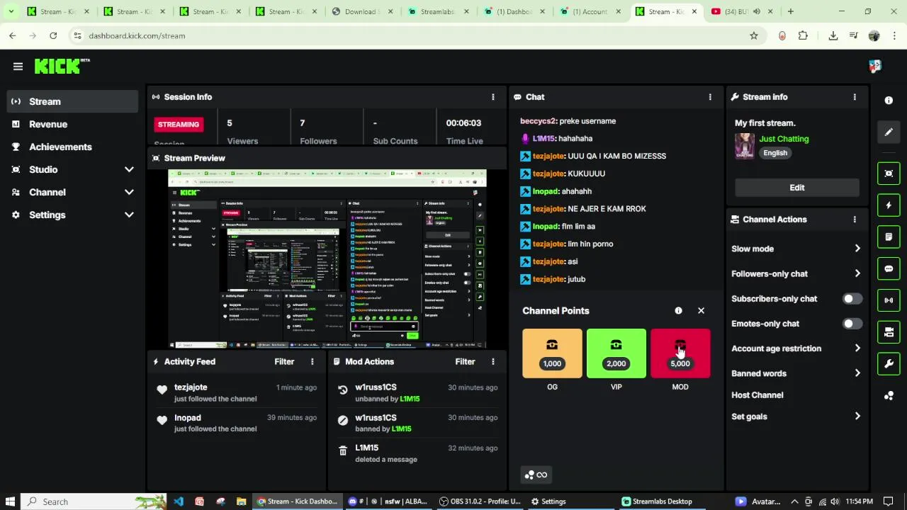Screen dimensions: 907x510
Task: Click Host Channel in Channel Actions
Action: click(x=757, y=395)
